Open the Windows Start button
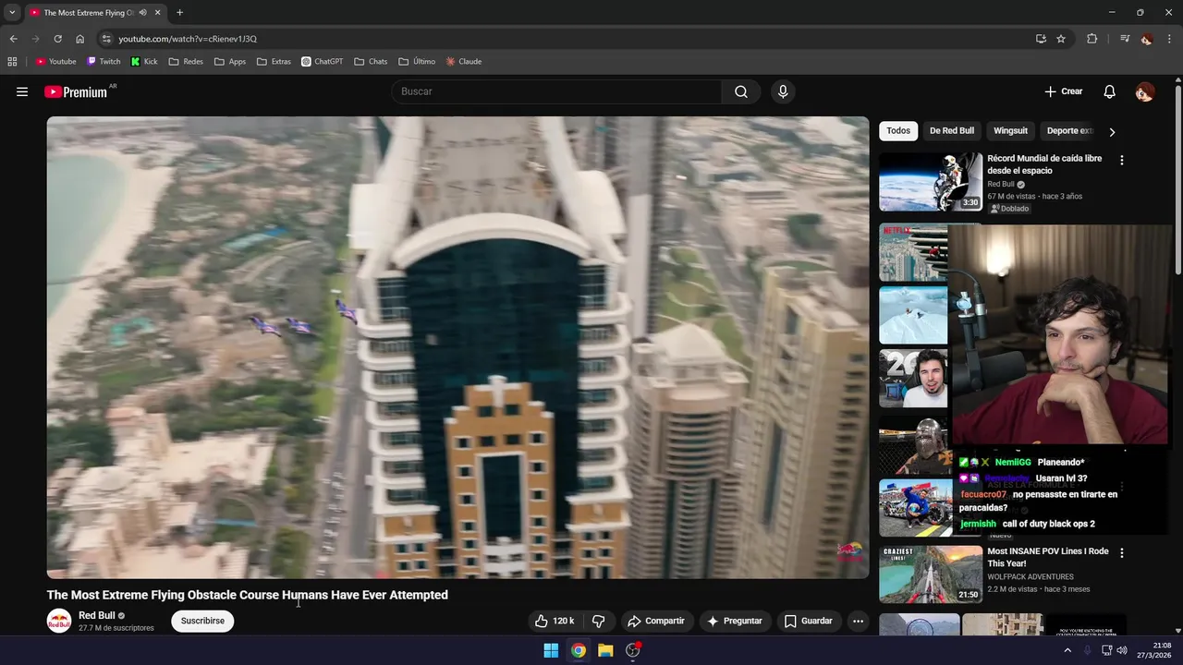Screen dimensions: 1183x665 (x=551, y=650)
